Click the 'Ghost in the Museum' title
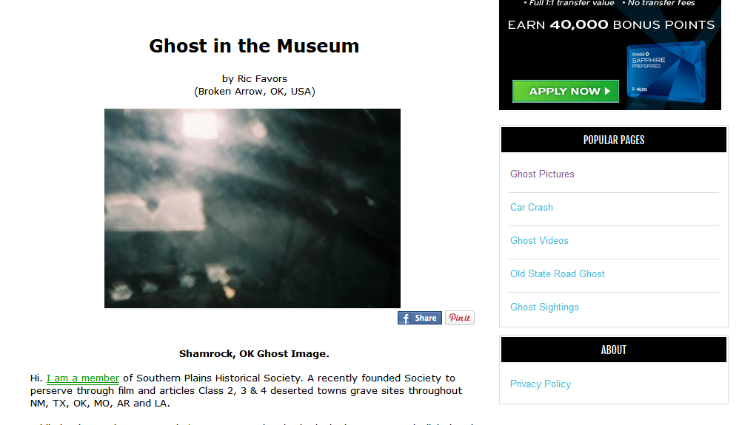Image resolution: width=739 pixels, height=425 pixels. [x=254, y=46]
